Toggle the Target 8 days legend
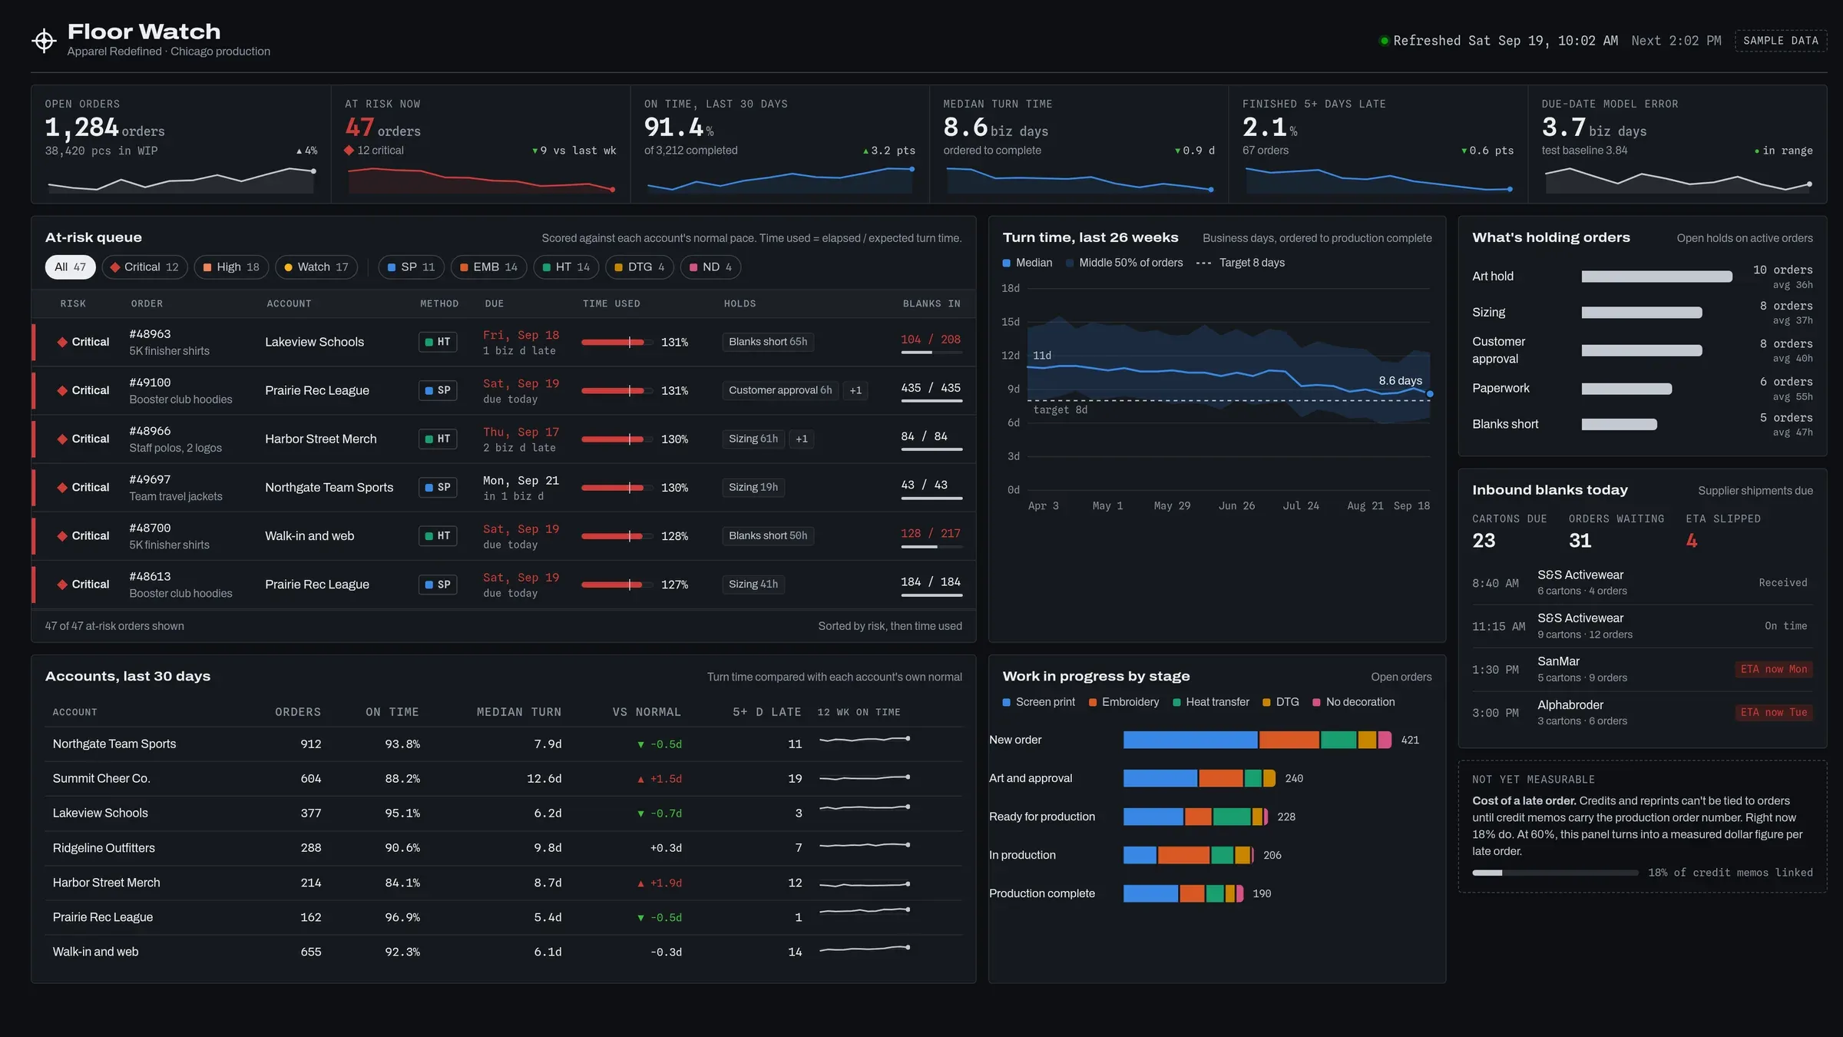The image size is (1843, 1037). point(1240,263)
